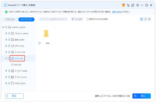This screenshot has height=102, width=156.
Task: Click the G:(NTFS) (129274) label
Action: [18, 27]
